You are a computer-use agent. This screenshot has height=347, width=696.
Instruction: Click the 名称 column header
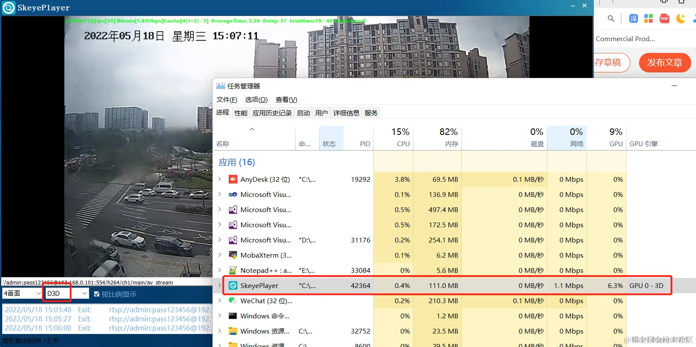[223, 144]
